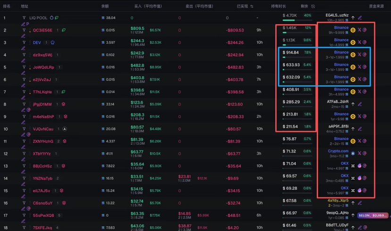Sort by 买入 (平均市值) column header
This screenshot has height=231, width=391.
pos(148,6)
